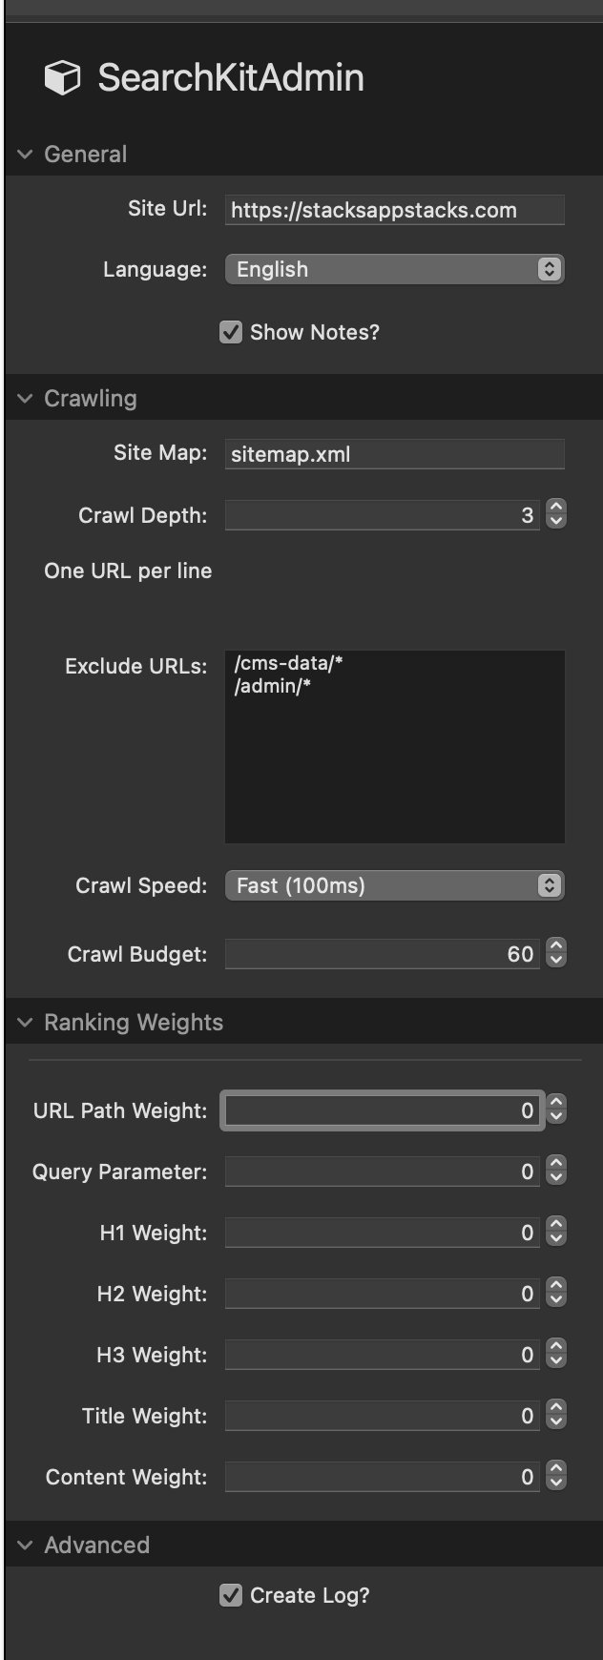Disable the Create Log checkbox
Image resolution: width=603 pixels, height=1660 pixels.
231,1595
